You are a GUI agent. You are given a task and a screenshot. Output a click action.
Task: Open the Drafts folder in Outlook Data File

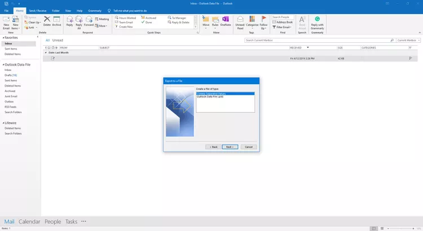[11, 75]
